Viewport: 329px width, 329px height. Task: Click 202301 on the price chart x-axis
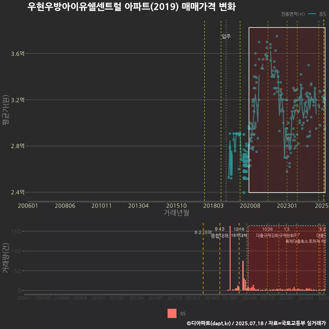(x=287, y=206)
